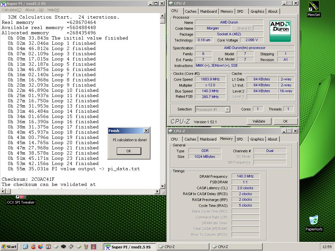The image size is (335, 251).
Task: Switch to Graphics tab in CPU-Z timings window
Action: point(257,139)
